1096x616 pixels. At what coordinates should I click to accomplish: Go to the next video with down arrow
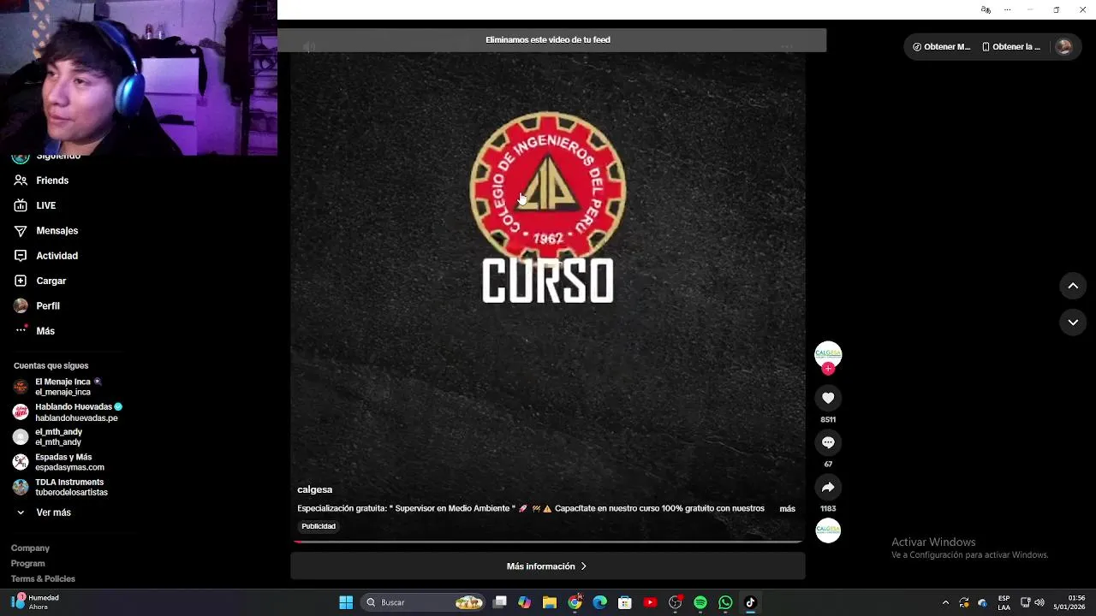tap(1073, 322)
